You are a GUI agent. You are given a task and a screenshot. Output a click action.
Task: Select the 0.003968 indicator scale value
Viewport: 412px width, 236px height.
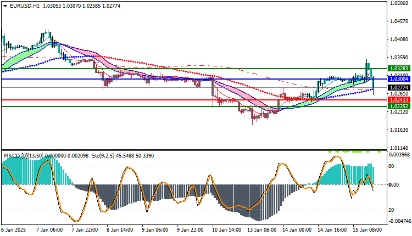pyautogui.click(x=399, y=155)
